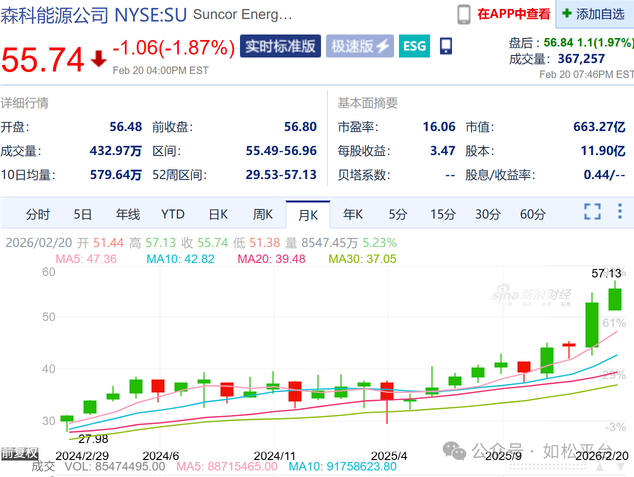The image size is (634, 477).
Task: Click the mobile device icon beside ESG
Action: point(445,46)
